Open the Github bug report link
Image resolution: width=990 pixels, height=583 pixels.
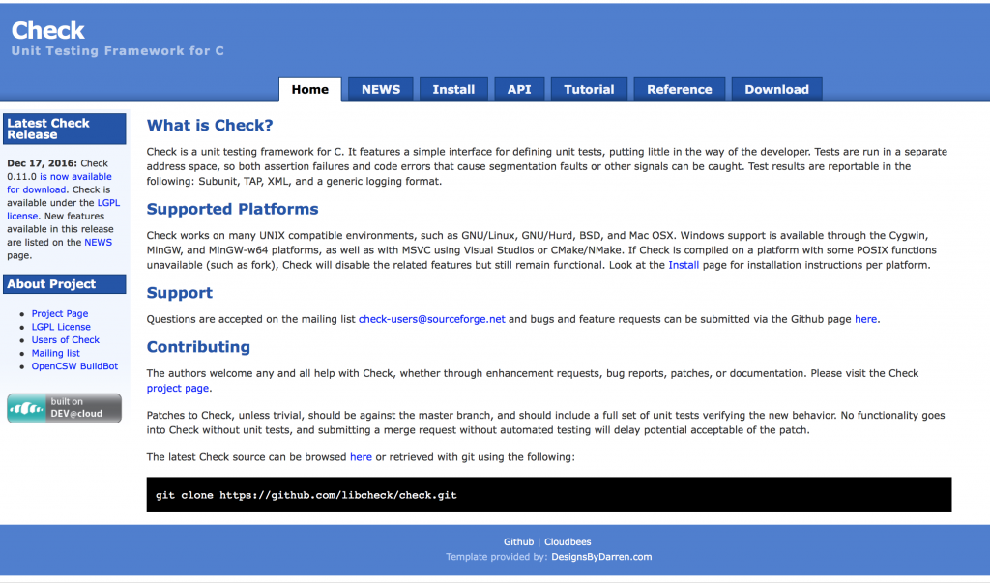pos(865,318)
